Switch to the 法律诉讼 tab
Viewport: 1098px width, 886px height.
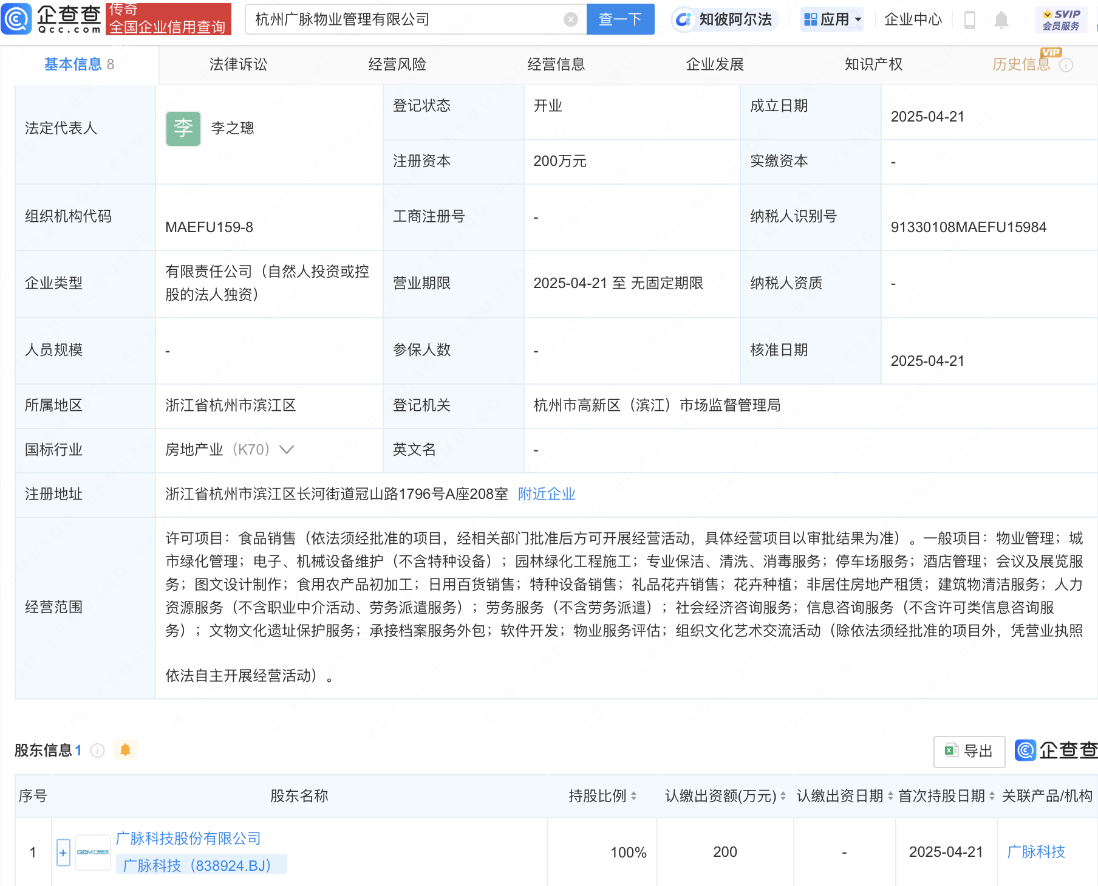238,64
